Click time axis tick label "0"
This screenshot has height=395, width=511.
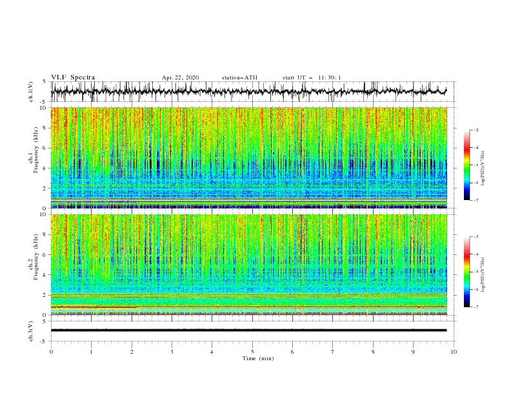pyautogui.click(x=51, y=352)
